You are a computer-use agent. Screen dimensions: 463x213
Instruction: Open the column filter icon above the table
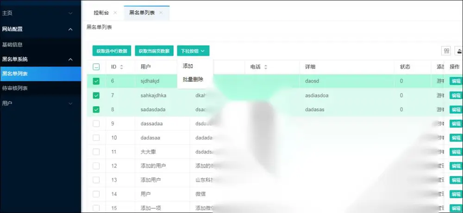446,51
